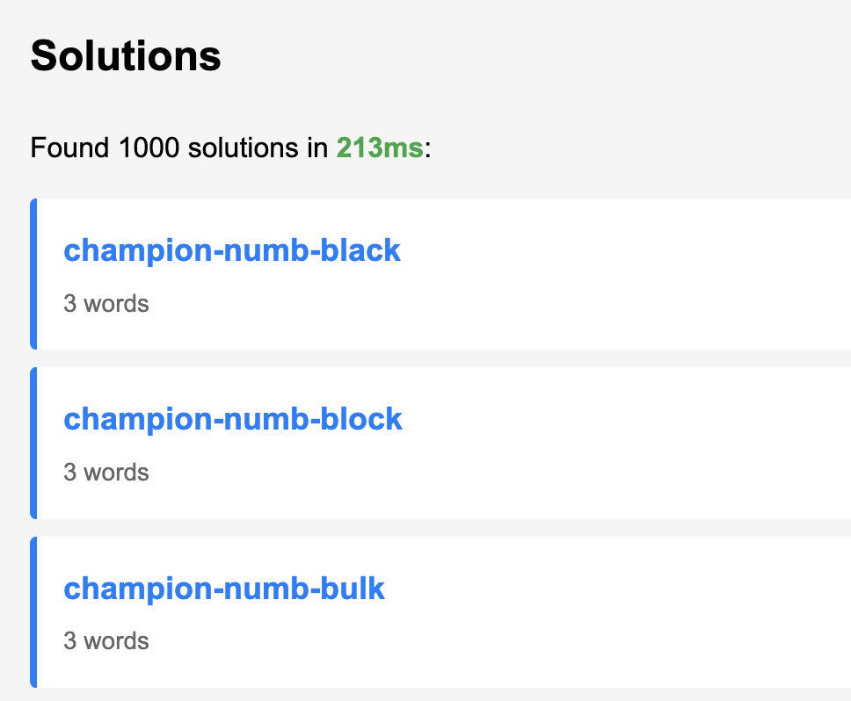Click "champion" in the first solution title
Image resolution: width=851 pixels, height=701 pixels.
pyautogui.click(x=138, y=251)
